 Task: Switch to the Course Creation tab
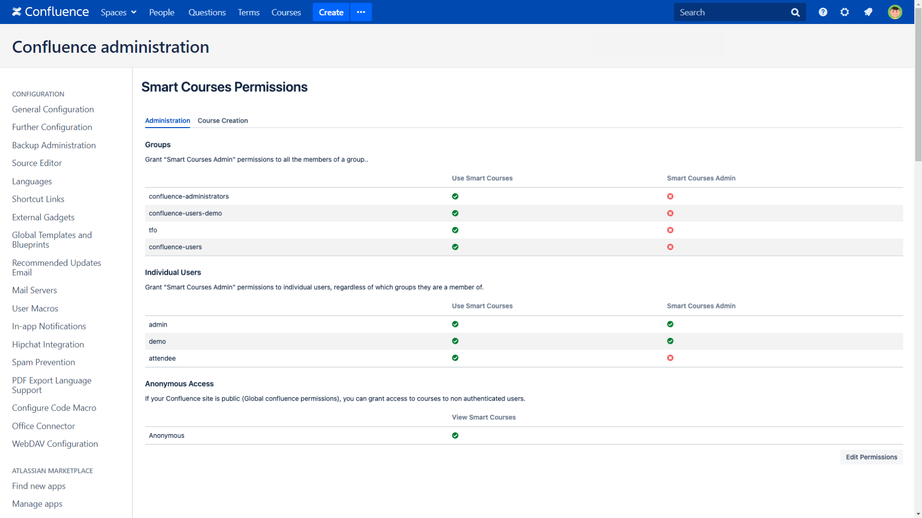click(x=223, y=120)
